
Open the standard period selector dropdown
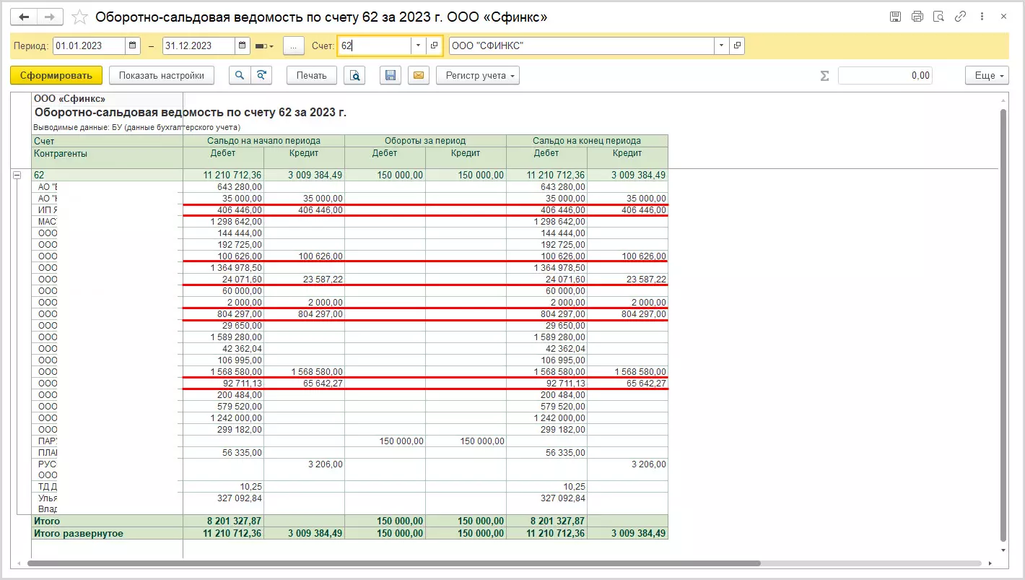[265, 46]
